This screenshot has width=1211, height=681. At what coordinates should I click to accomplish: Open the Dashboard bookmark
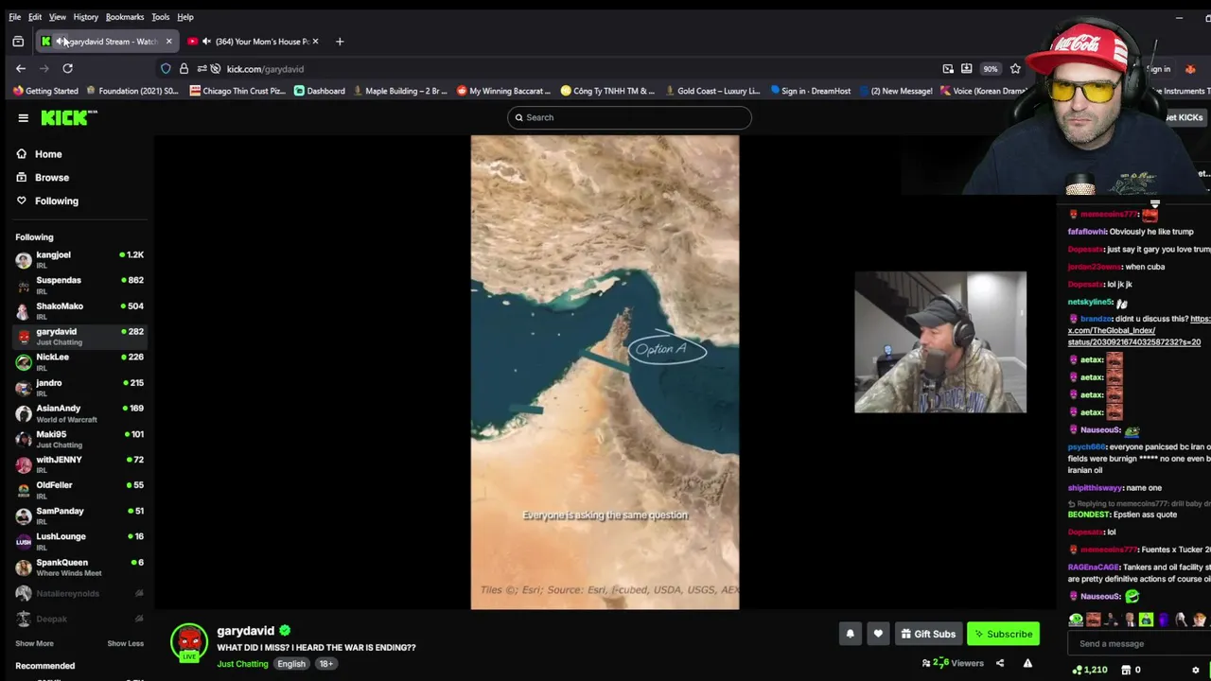(x=320, y=91)
